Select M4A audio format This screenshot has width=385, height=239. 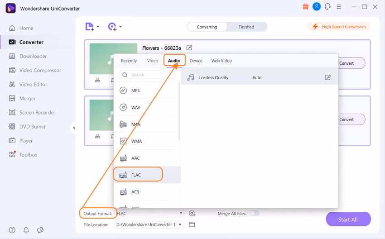click(147, 124)
